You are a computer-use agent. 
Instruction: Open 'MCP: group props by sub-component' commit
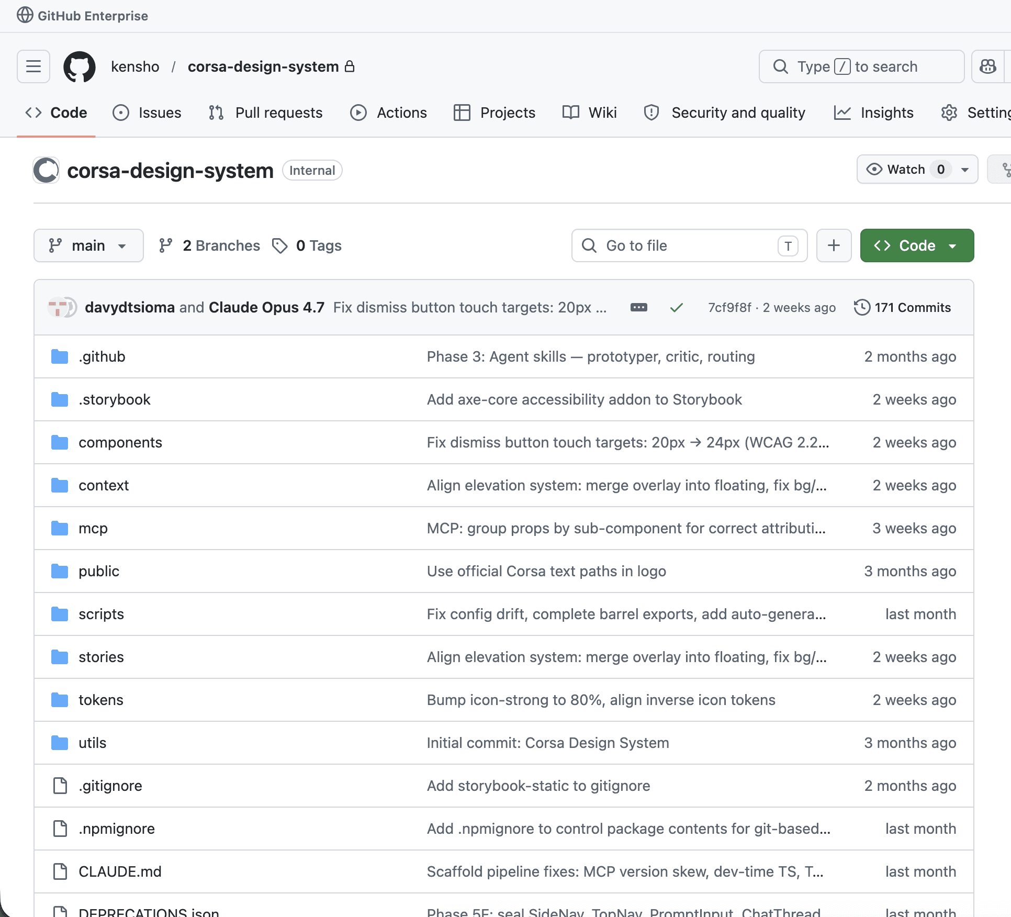click(626, 528)
